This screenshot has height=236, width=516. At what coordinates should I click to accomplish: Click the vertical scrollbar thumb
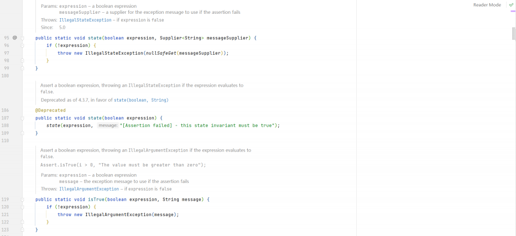[514, 32]
